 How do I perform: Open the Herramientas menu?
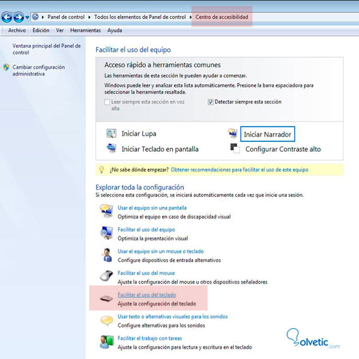coord(86,31)
